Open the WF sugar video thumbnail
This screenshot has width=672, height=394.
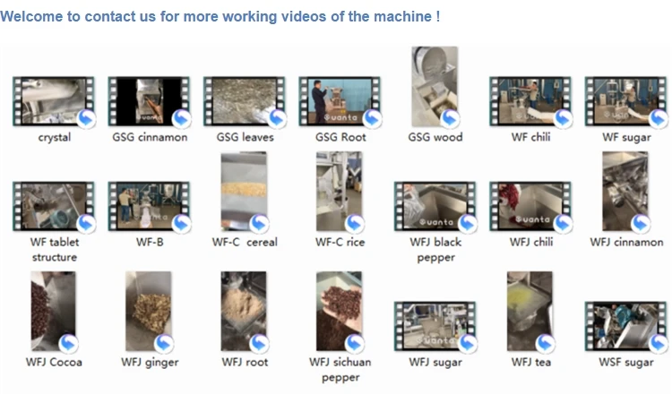625,101
